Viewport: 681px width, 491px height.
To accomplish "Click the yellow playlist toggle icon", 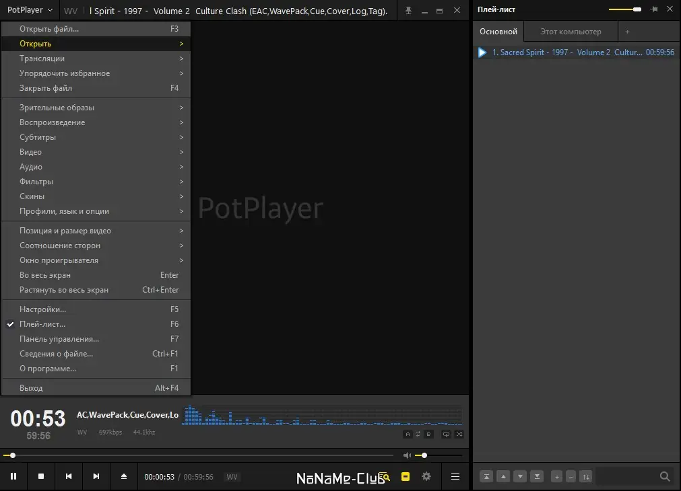I will tap(405, 476).
